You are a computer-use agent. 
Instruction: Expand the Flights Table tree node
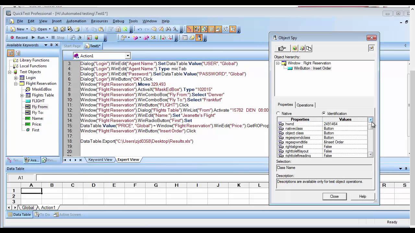pos(22,95)
